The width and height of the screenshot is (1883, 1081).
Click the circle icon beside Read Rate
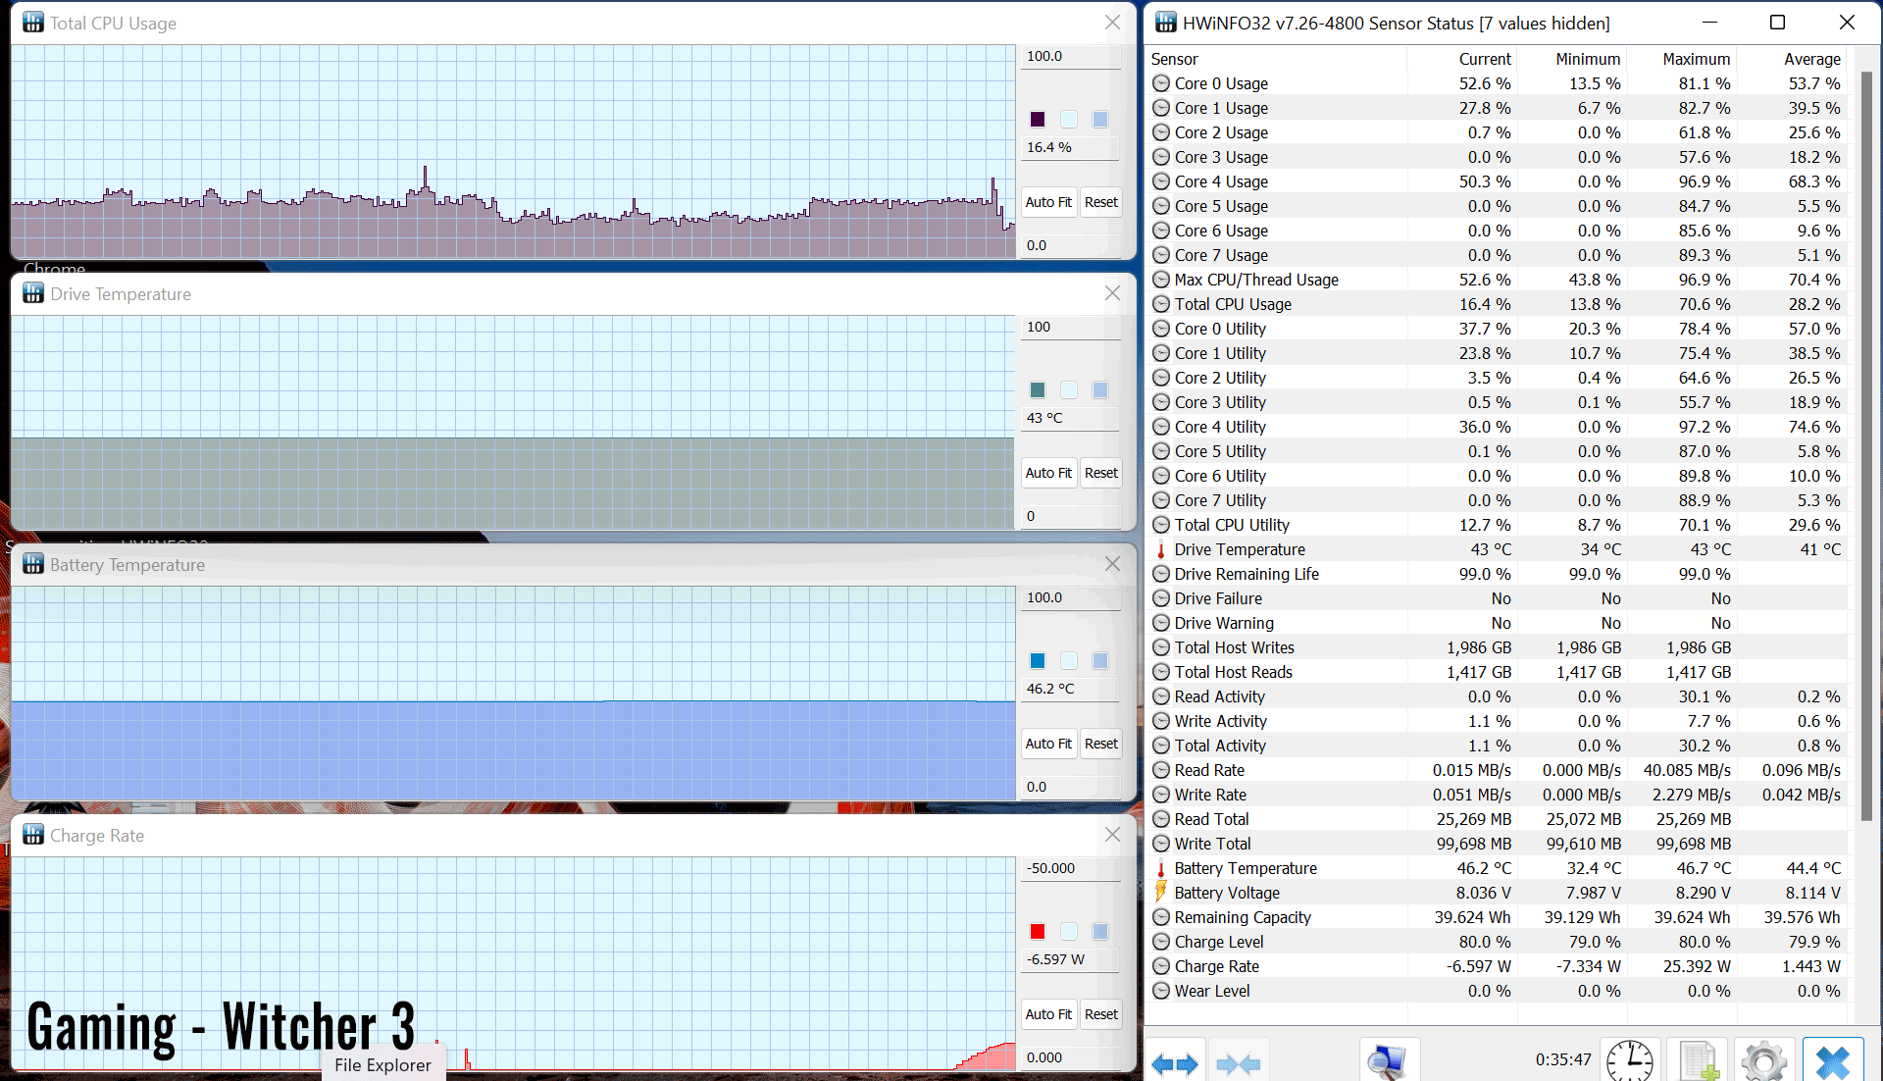pos(1161,770)
